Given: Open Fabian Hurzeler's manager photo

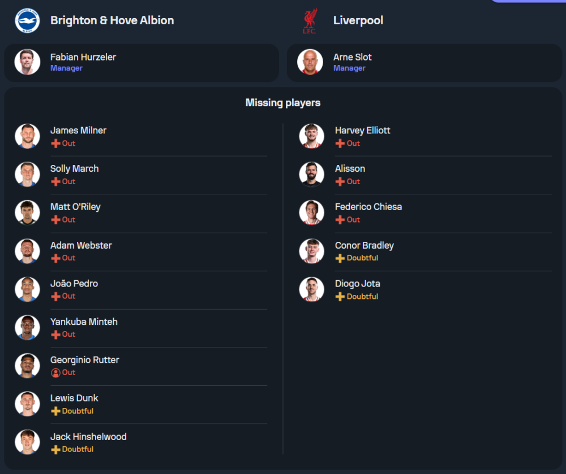Looking at the screenshot, I should 27,62.
